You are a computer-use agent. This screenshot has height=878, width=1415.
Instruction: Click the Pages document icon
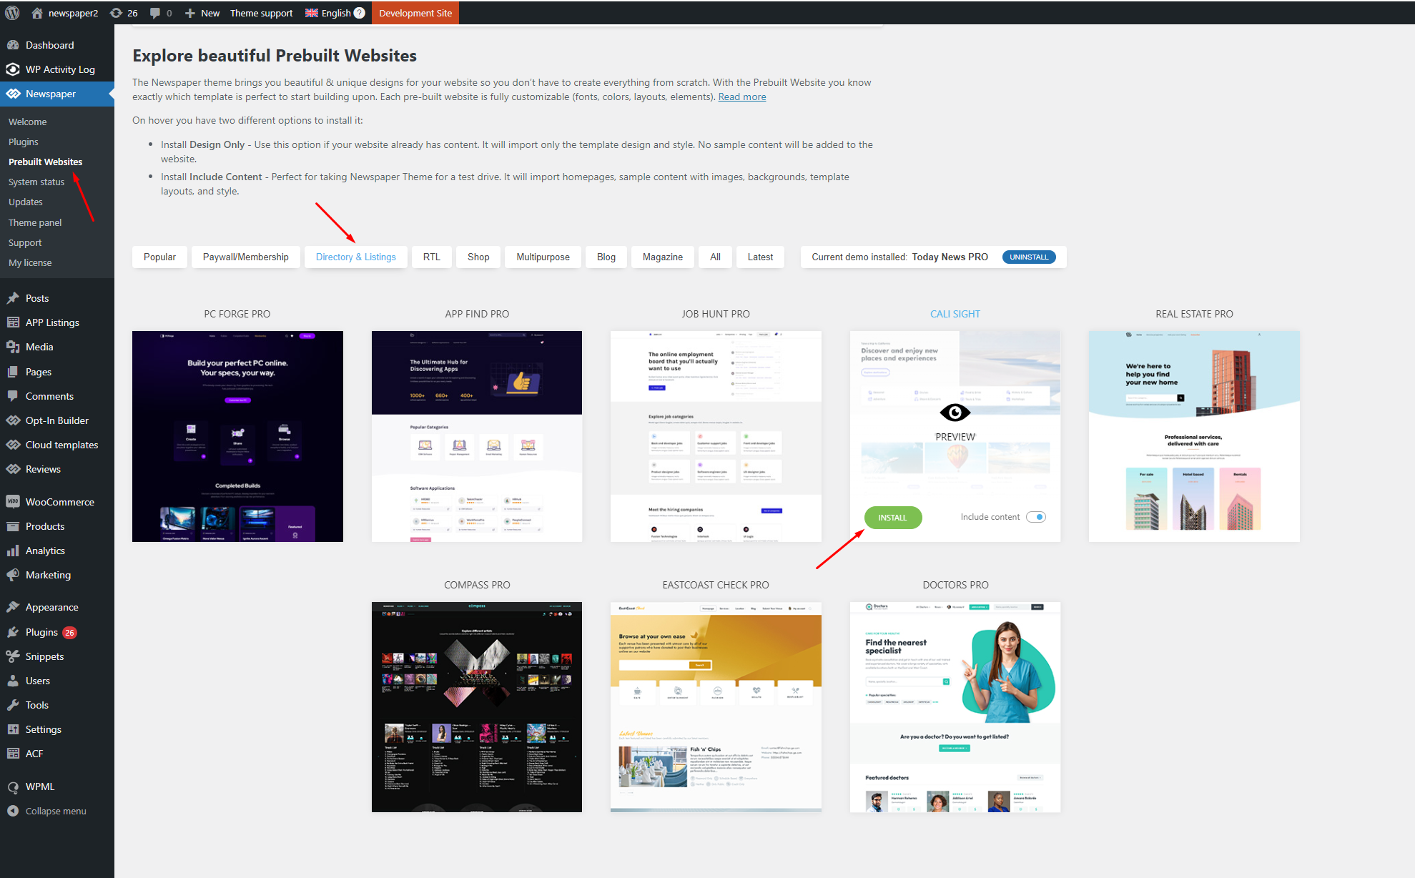point(13,372)
